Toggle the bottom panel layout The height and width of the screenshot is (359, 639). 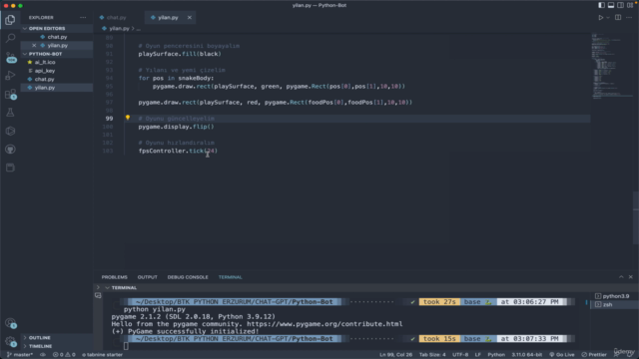(x=610, y=5)
